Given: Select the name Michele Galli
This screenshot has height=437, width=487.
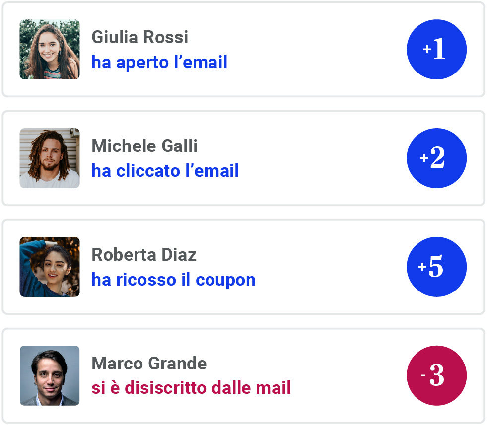Looking at the screenshot, I should pos(143,146).
